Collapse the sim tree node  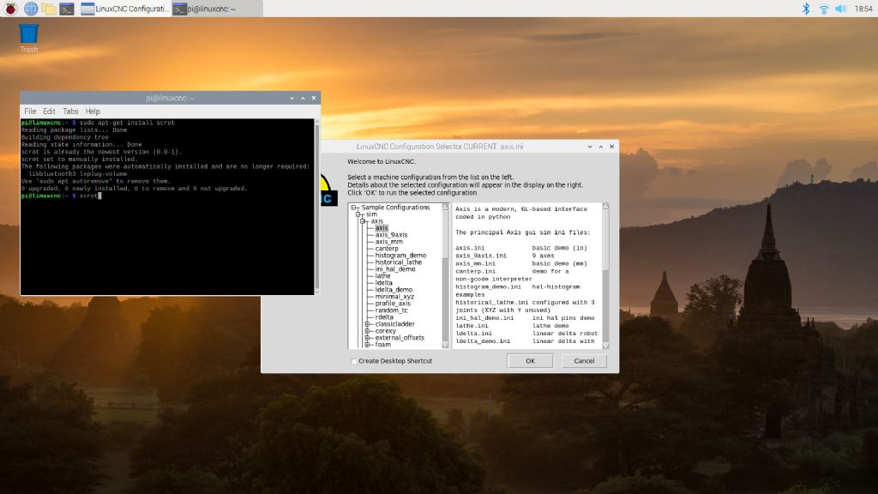(x=358, y=214)
